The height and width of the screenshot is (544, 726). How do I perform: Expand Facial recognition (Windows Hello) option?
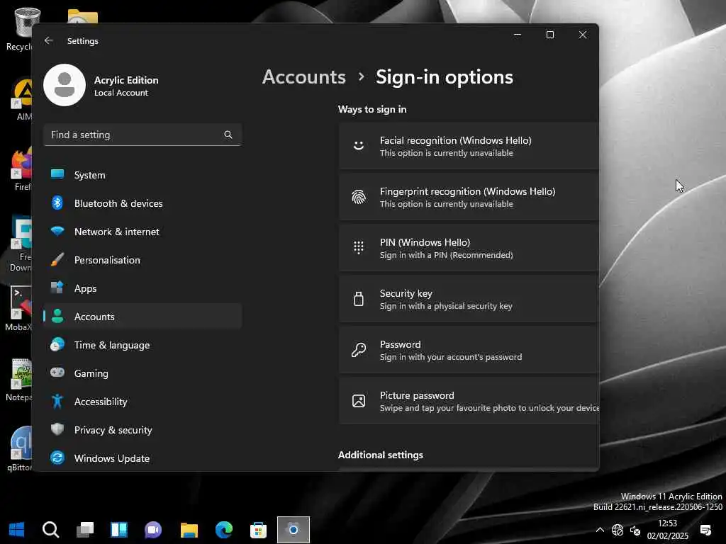[469, 146]
